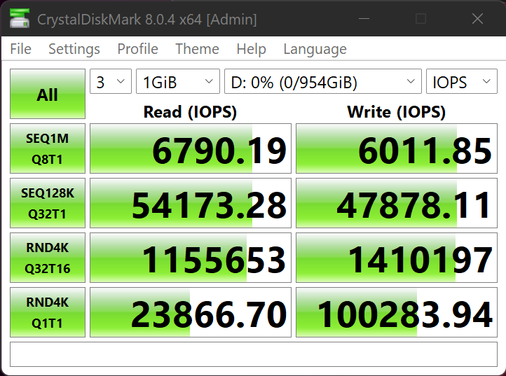Expand the 1GiB test size dropdown
The width and height of the screenshot is (506, 376).
click(178, 82)
